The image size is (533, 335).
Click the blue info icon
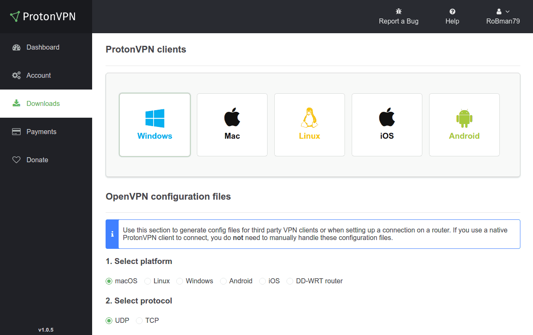coord(112,234)
